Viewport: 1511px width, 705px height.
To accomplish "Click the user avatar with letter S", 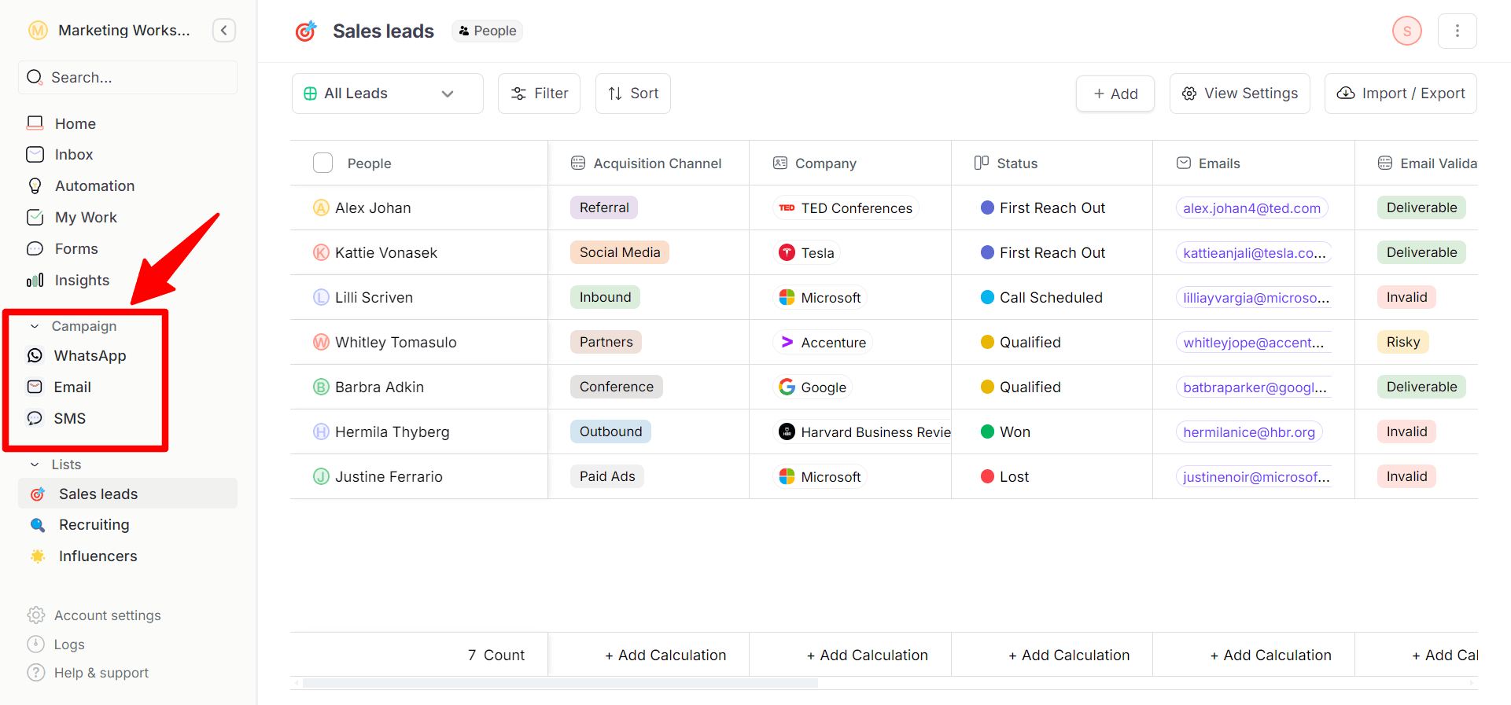I will 1406,31.
